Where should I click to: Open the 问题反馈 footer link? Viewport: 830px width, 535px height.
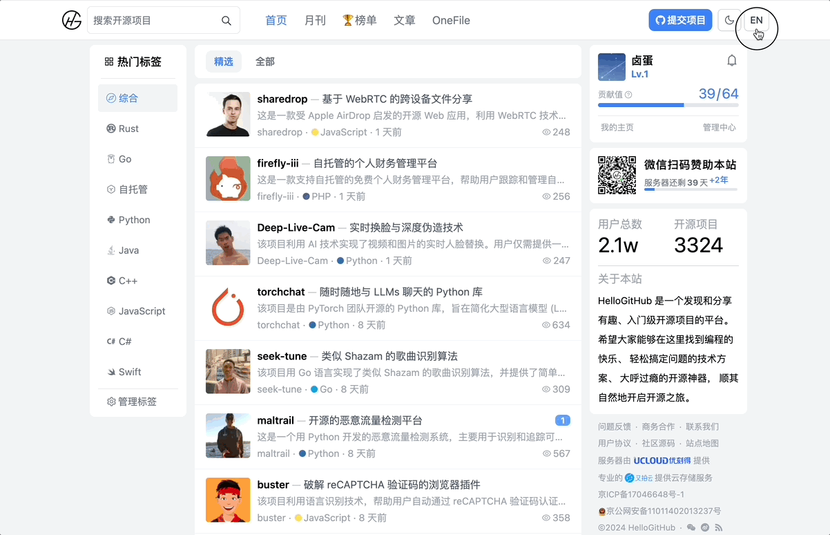[x=615, y=426]
